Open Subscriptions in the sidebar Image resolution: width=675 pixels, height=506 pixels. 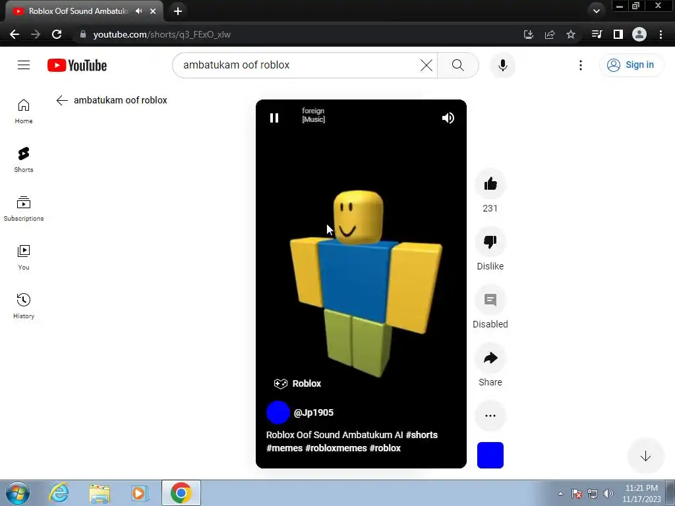[x=24, y=209]
